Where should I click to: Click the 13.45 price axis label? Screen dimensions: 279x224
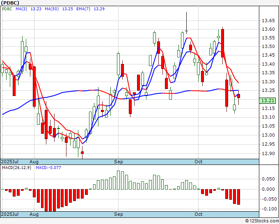pos(268,55)
